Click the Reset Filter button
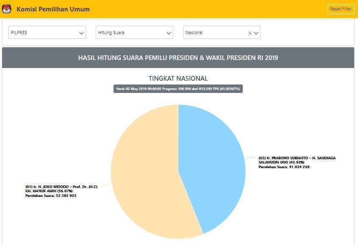 [x=341, y=9]
